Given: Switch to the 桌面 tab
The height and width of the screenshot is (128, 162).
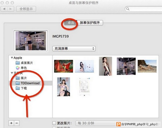Looking at the screenshot, I should pyautogui.click(x=71, y=23).
